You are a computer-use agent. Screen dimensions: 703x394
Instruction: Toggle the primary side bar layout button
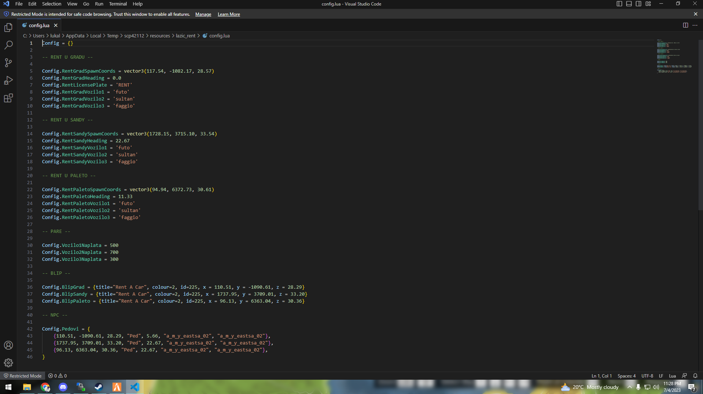tap(619, 4)
